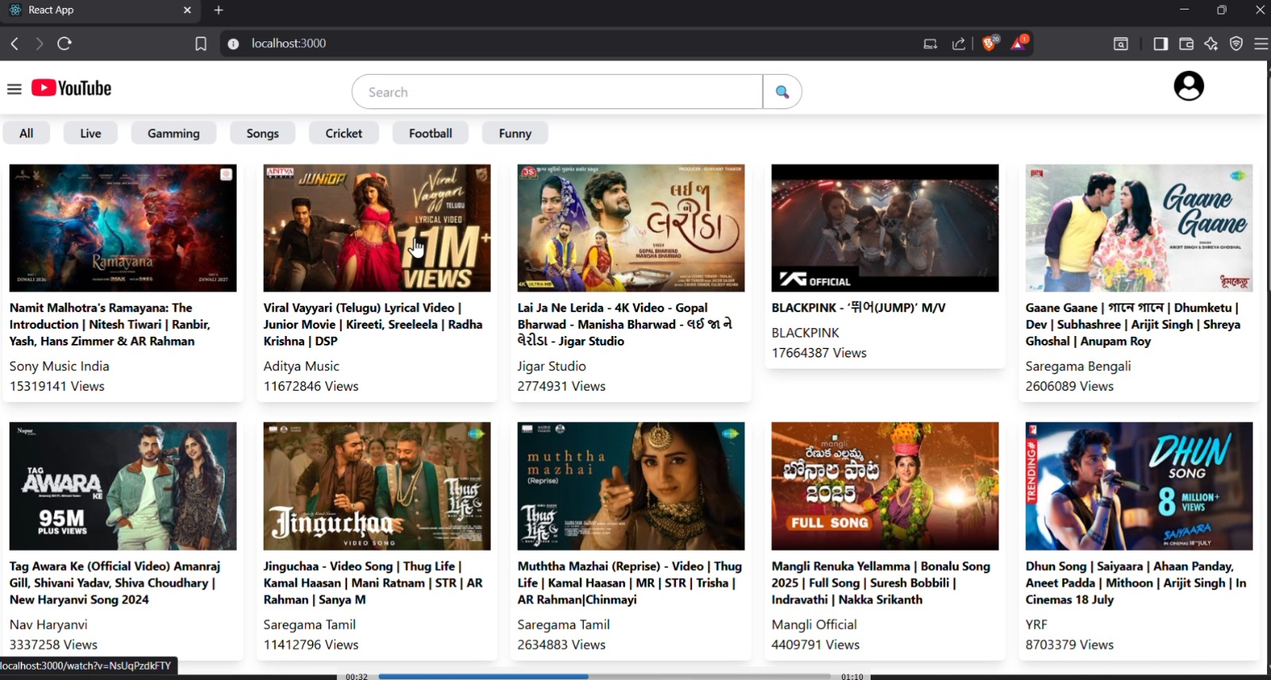
Task: View site information icon
Action: [234, 44]
